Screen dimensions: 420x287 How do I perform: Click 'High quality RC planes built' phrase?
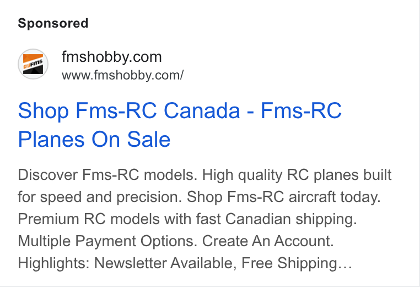[297, 175]
